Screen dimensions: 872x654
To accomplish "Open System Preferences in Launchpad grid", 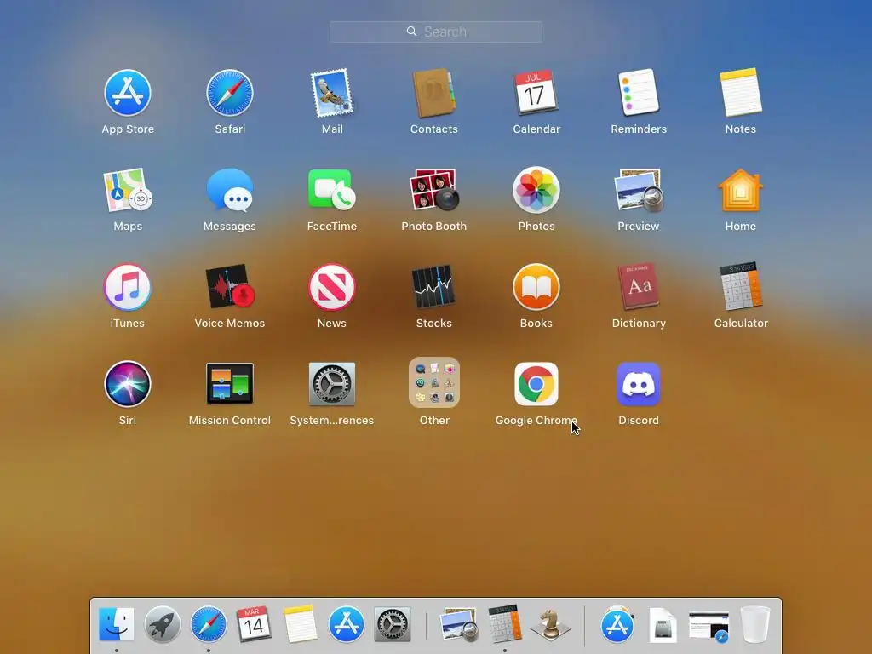I will tap(332, 384).
